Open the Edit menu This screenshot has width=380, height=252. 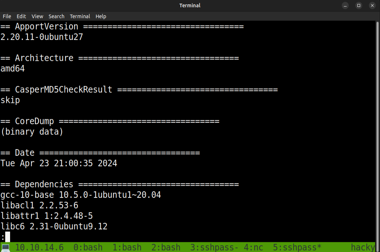click(21, 16)
